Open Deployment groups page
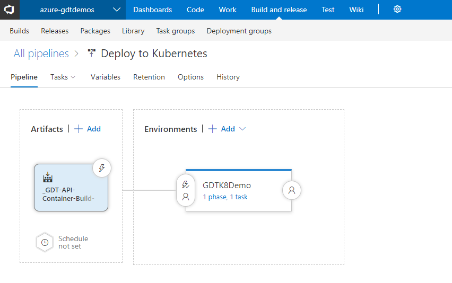The image size is (452, 283). pyautogui.click(x=239, y=31)
